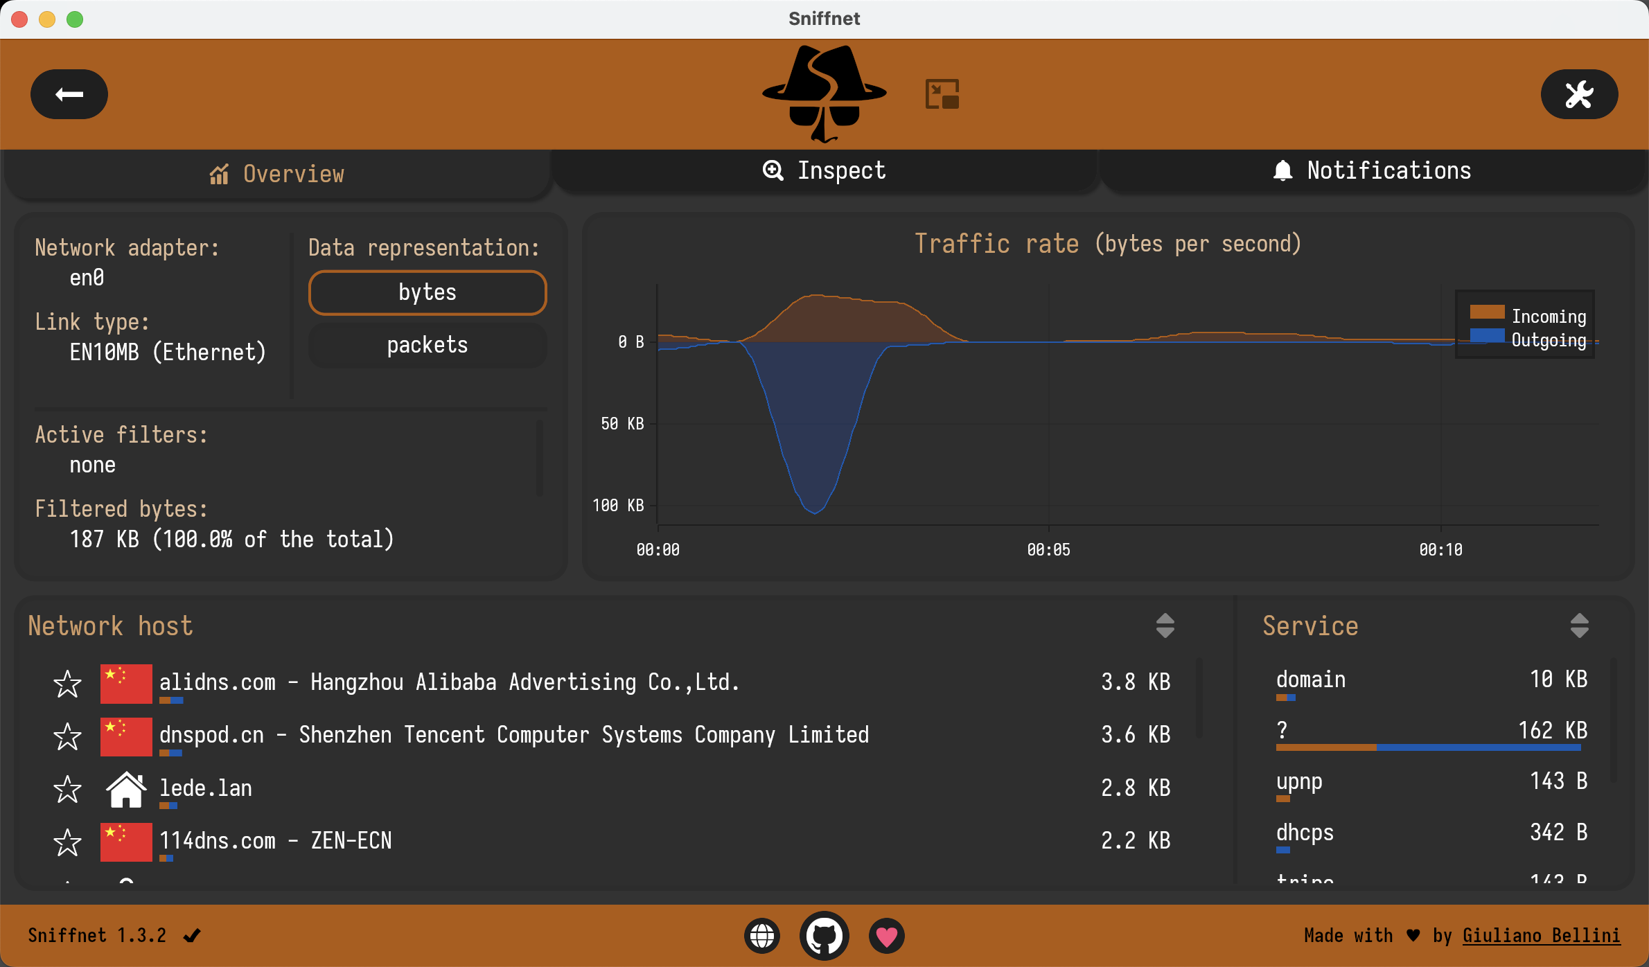Select the lede.lan host name
Screen dimensions: 1649x967
(206, 788)
